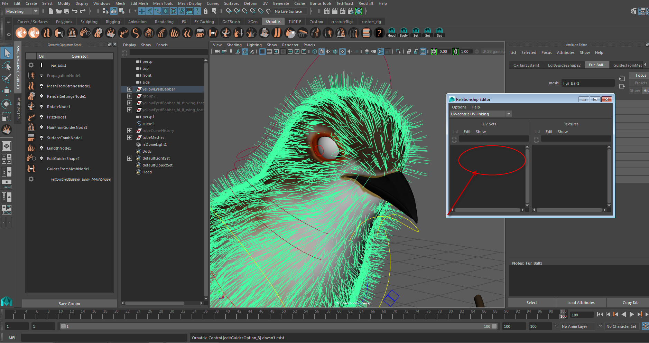Toggle the RotateNode1 operator lightbulb
This screenshot has width=649, height=343.
click(x=41, y=107)
